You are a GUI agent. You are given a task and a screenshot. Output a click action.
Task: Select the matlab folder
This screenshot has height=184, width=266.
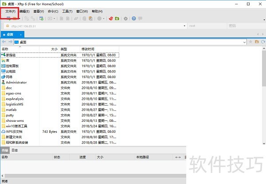coord(60,110)
